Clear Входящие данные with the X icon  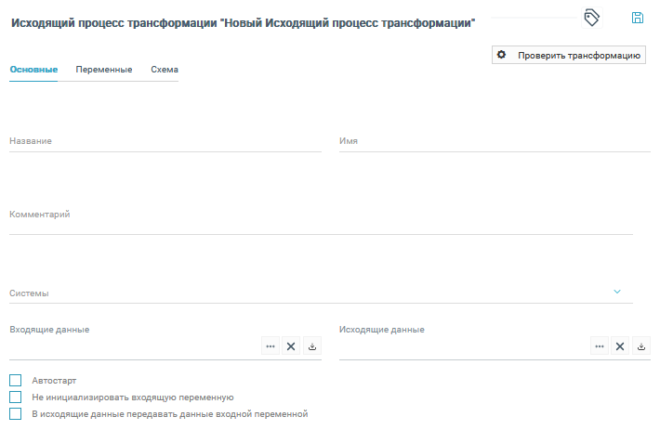click(291, 346)
